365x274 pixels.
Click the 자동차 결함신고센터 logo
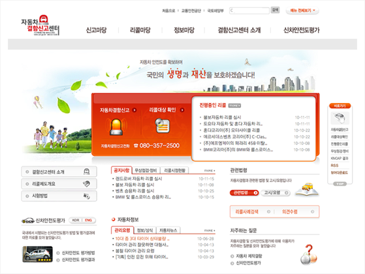(x=40, y=25)
